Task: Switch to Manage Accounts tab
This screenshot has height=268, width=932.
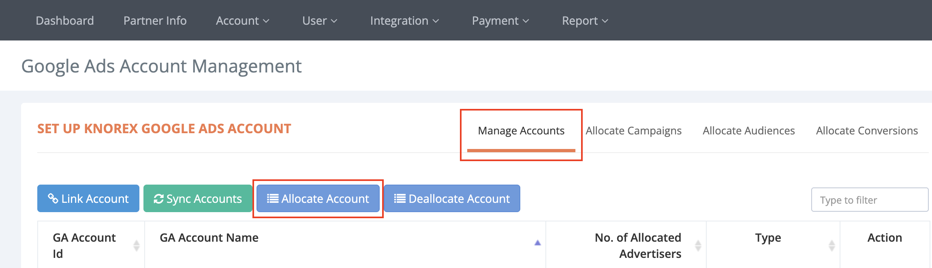Action: click(x=521, y=131)
